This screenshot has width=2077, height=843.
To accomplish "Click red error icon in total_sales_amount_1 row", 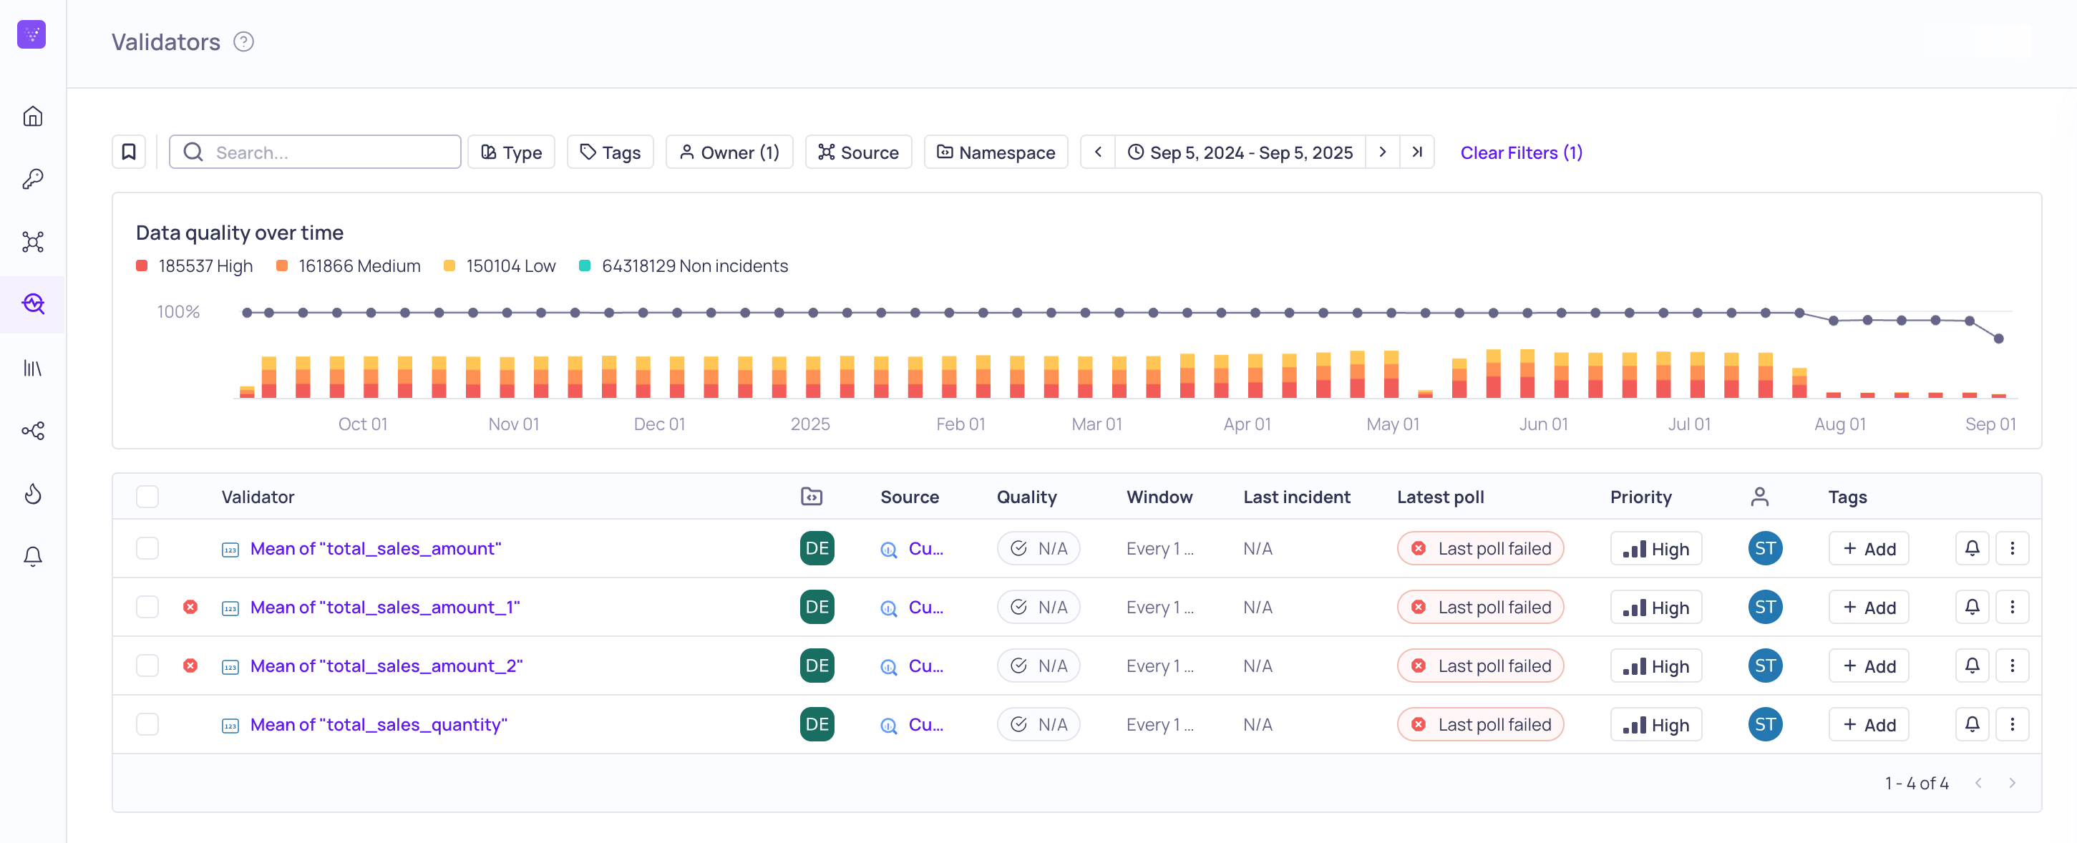I will click(190, 607).
